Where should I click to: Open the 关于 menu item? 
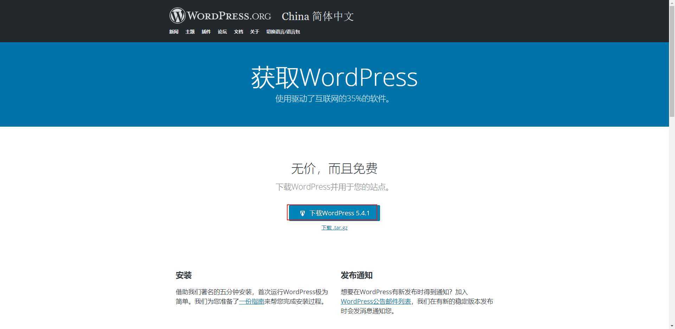[x=255, y=32]
